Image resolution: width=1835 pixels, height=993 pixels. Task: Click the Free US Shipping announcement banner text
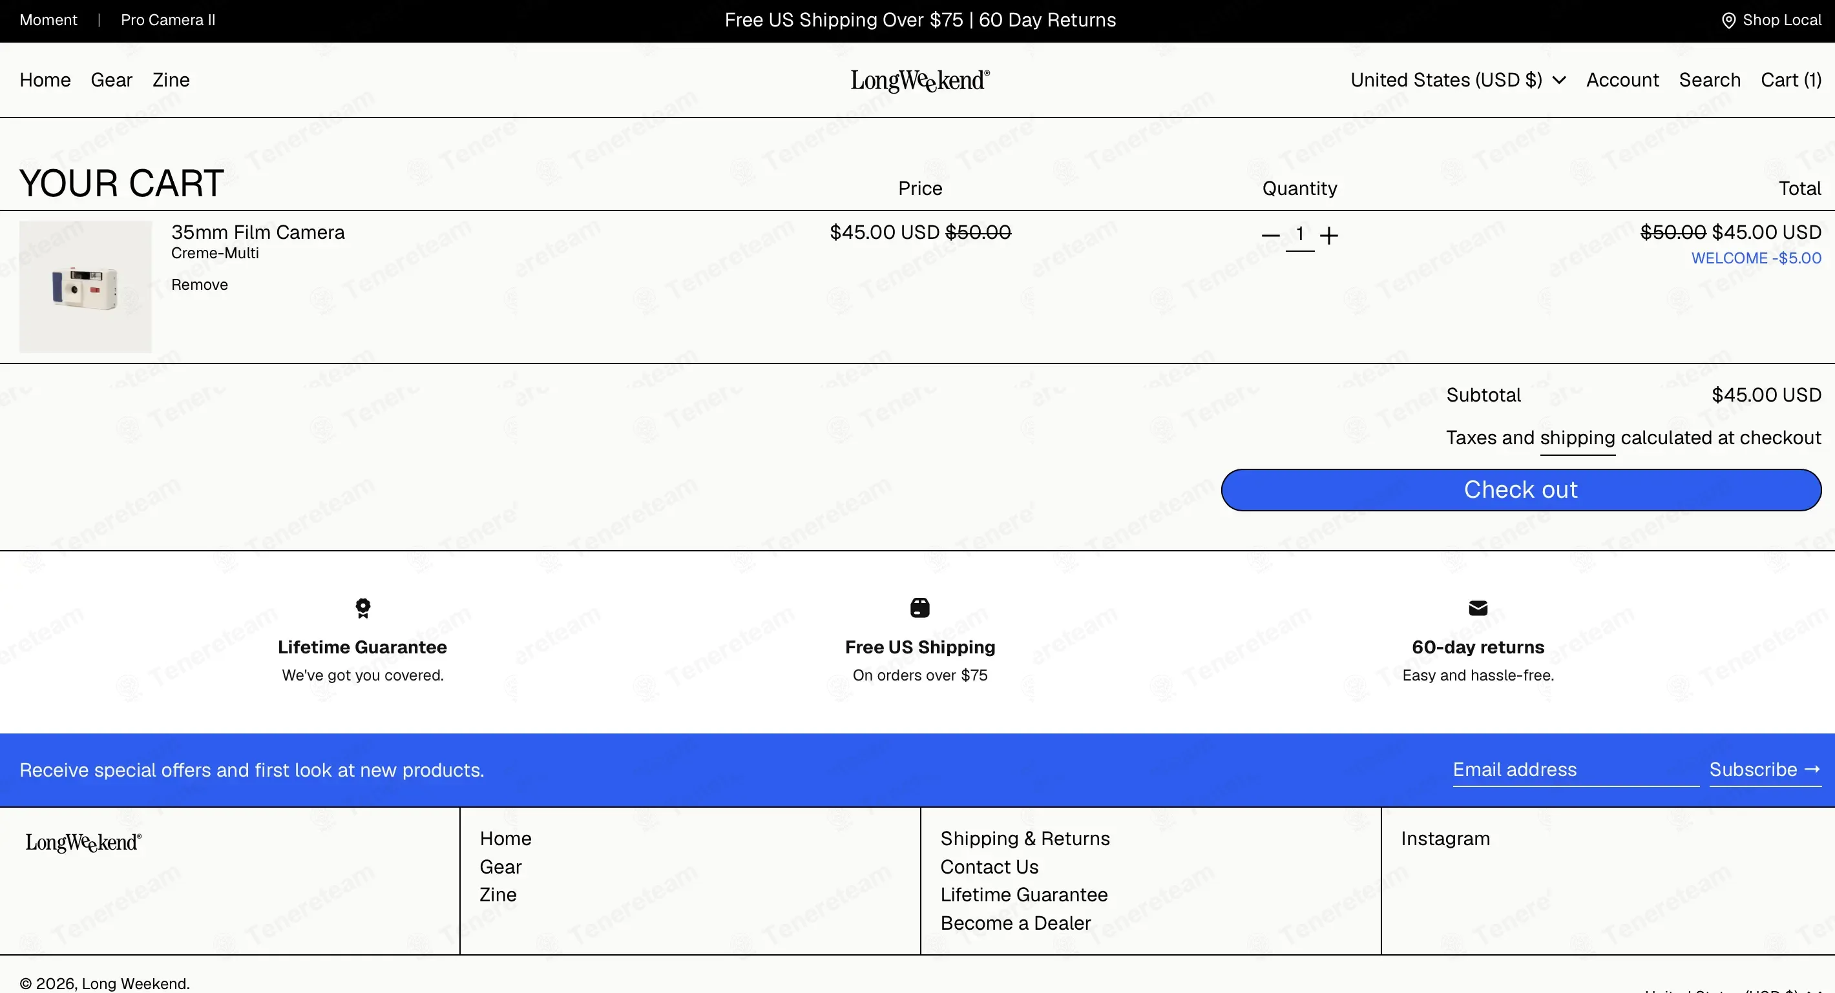coord(920,20)
